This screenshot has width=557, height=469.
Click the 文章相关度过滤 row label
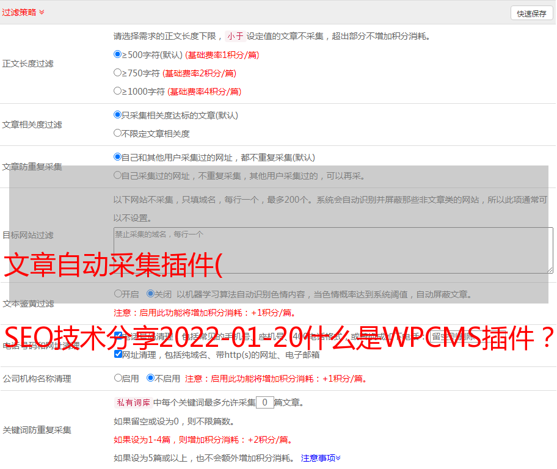pos(32,125)
